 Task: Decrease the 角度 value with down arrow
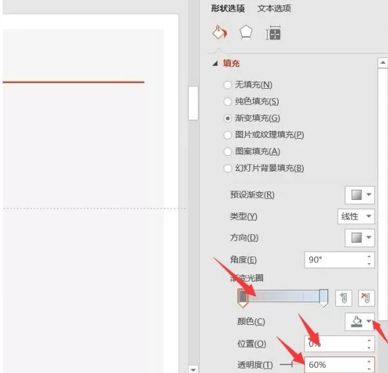coord(369,264)
